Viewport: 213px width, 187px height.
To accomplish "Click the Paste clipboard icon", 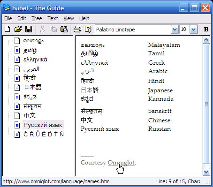I will [x=64, y=29].
